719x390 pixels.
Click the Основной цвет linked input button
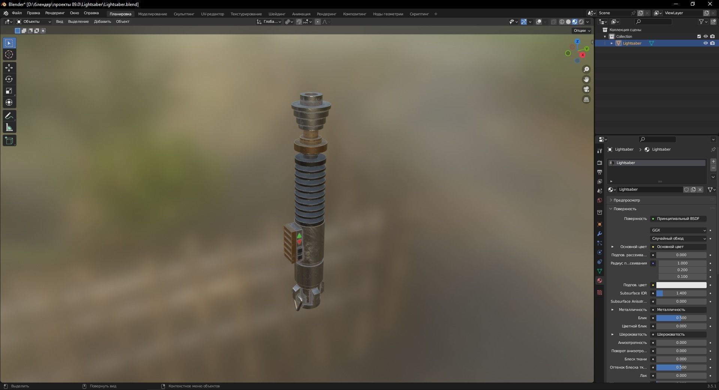pyautogui.click(x=679, y=247)
